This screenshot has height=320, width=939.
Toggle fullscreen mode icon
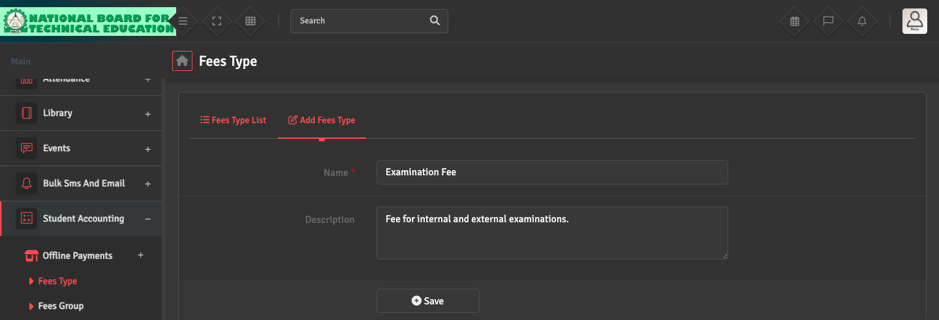pyautogui.click(x=217, y=21)
